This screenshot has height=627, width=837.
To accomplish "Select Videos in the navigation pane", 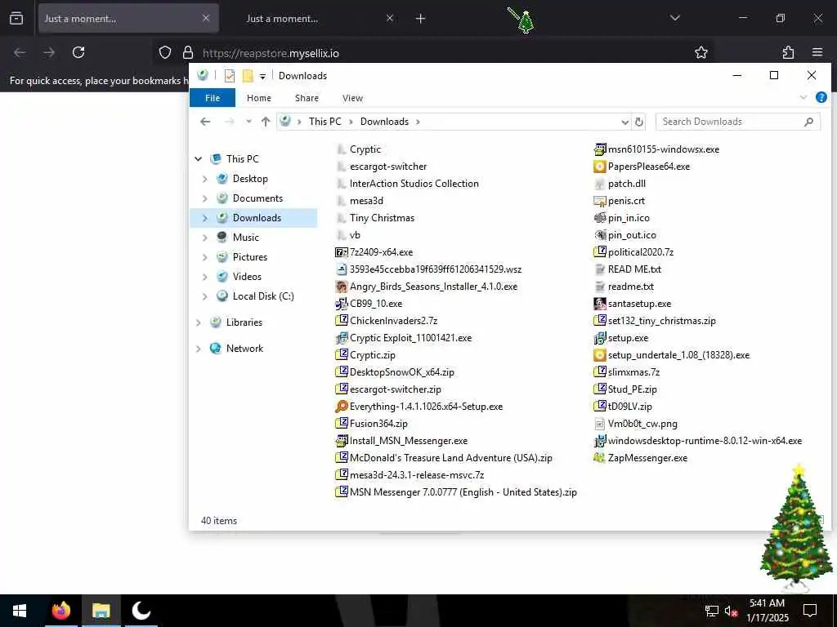I will pyautogui.click(x=247, y=277).
